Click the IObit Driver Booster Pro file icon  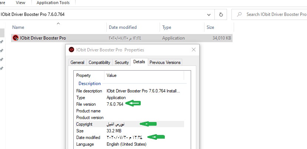[16, 38]
